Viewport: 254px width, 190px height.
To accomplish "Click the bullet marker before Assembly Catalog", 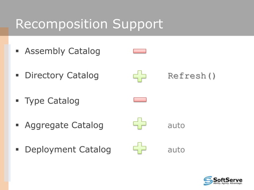I will click(18, 51).
